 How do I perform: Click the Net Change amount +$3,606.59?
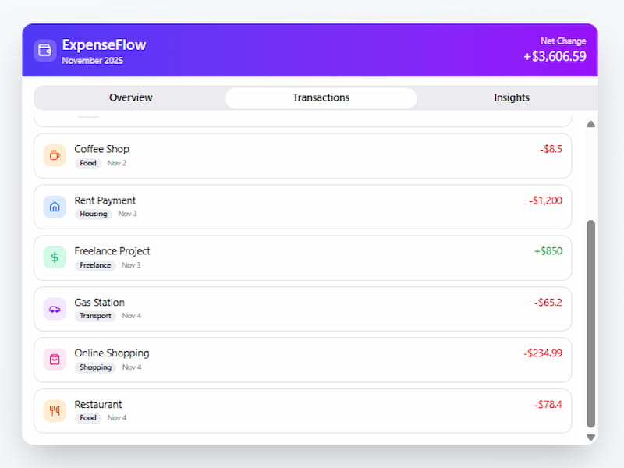[x=555, y=56]
